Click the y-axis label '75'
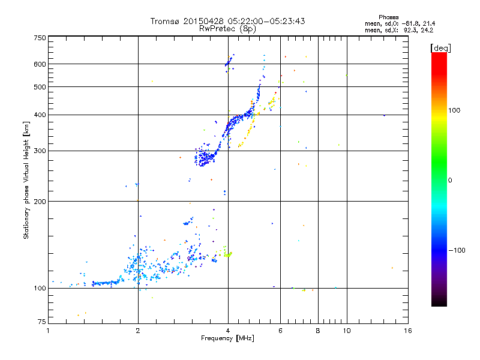The height and width of the screenshot is (360, 480). (42, 322)
